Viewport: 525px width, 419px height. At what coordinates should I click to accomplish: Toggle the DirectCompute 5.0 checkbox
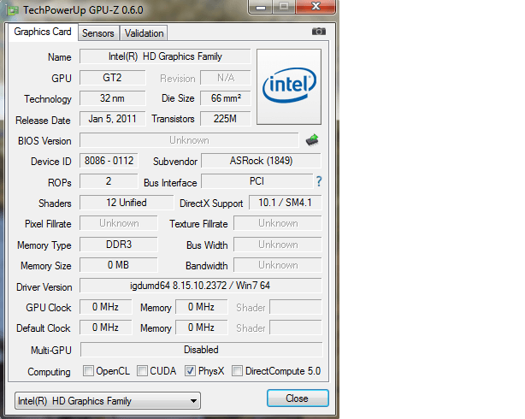[238, 371]
